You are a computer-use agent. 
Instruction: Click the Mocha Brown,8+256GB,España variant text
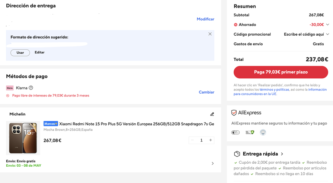click(x=68, y=130)
